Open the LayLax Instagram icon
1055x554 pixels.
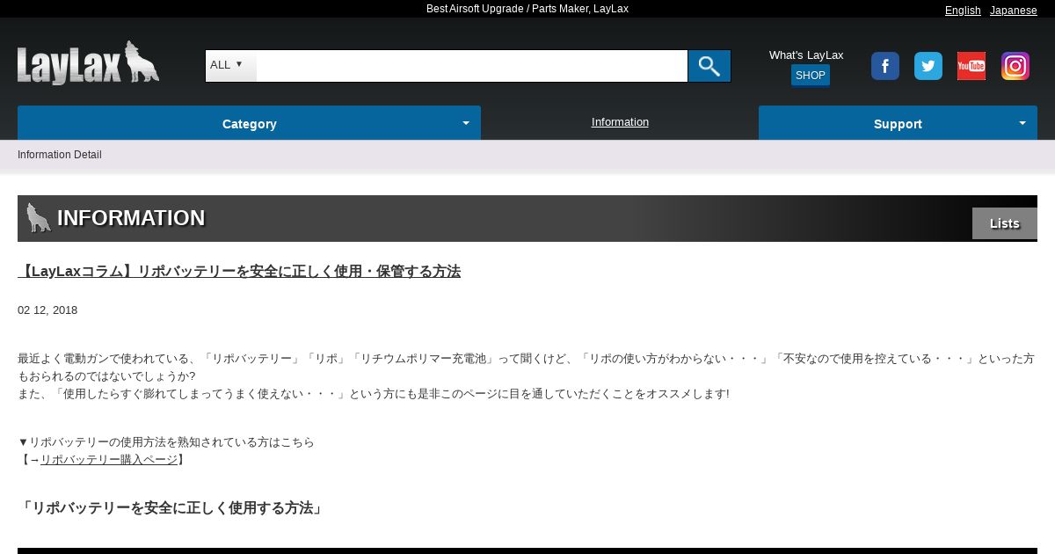point(1015,66)
